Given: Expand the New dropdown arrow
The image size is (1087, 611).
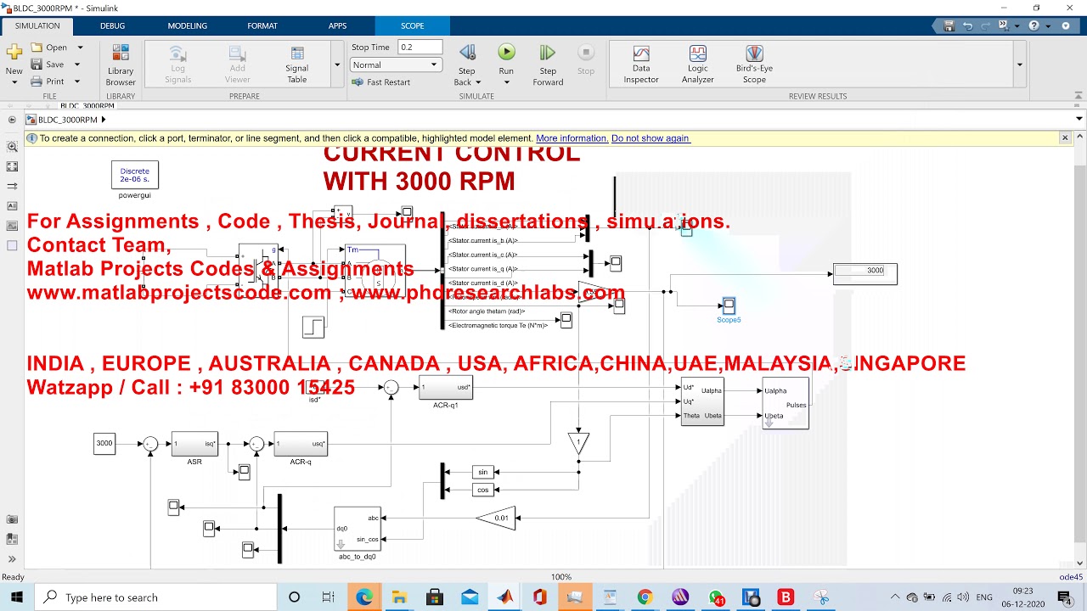Looking at the screenshot, I should pos(14,82).
